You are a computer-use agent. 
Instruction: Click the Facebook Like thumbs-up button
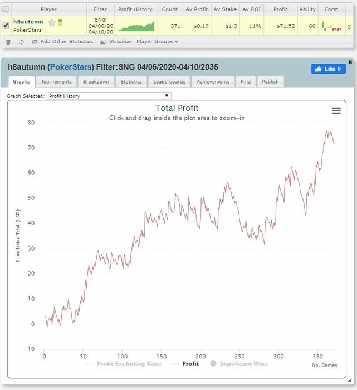(x=328, y=69)
